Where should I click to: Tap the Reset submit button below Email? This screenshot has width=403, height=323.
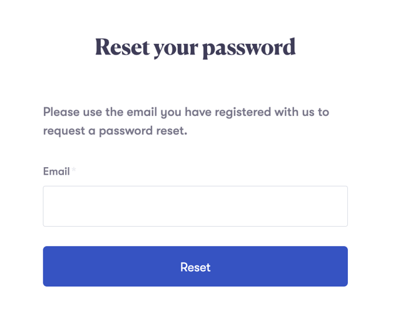pyautogui.click(x=195, y=266)
